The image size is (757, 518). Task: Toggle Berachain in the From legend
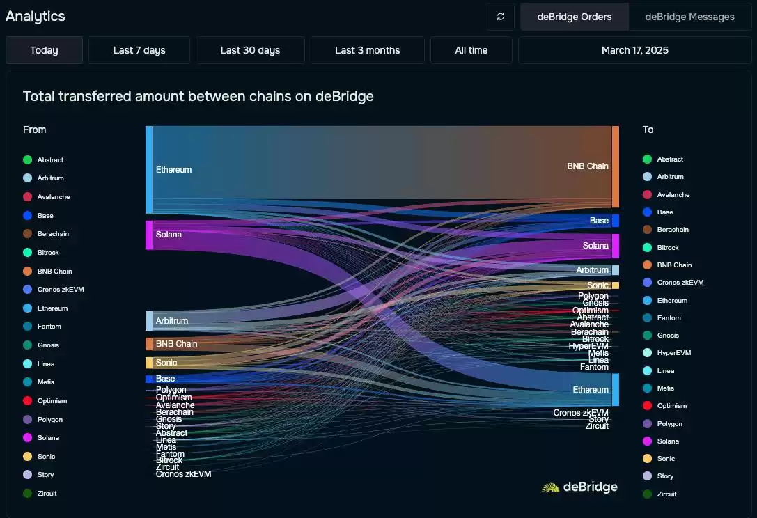[x=46, y=234]
